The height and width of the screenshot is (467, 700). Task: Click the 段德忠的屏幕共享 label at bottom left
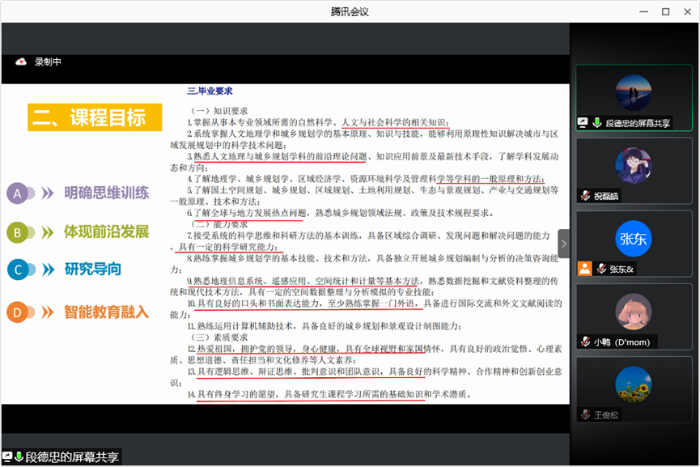(x=72, y=457)
